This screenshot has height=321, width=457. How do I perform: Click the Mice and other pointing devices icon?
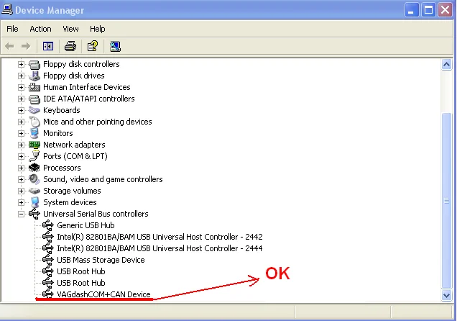34,122
